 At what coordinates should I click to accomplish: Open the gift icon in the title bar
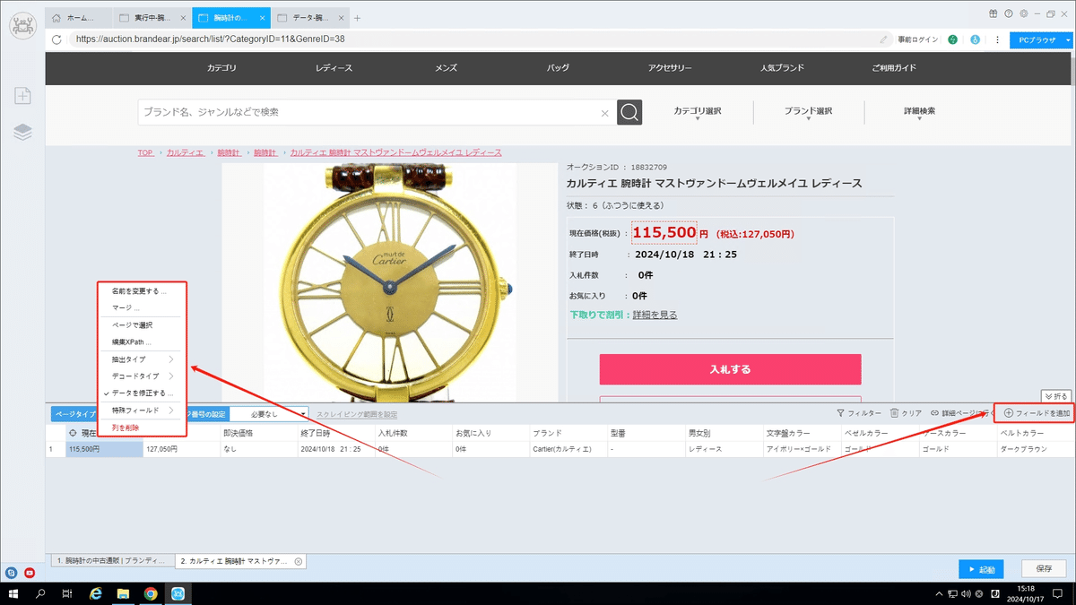click(x=993, y=13)
